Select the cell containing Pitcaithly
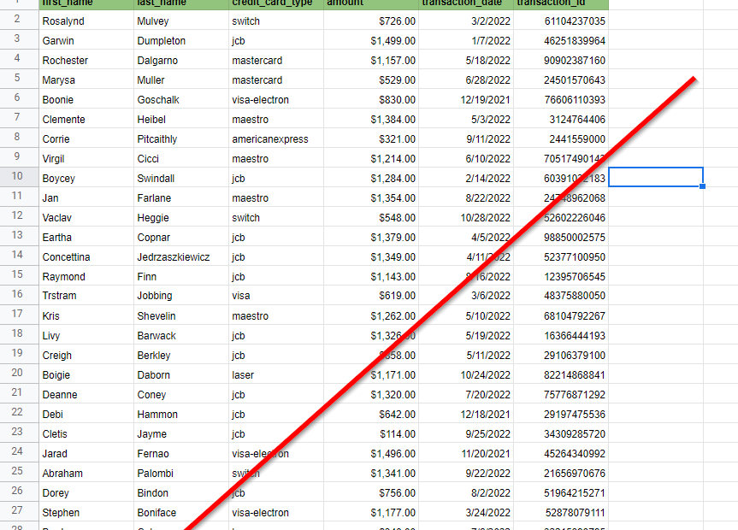 pos(181,138)
